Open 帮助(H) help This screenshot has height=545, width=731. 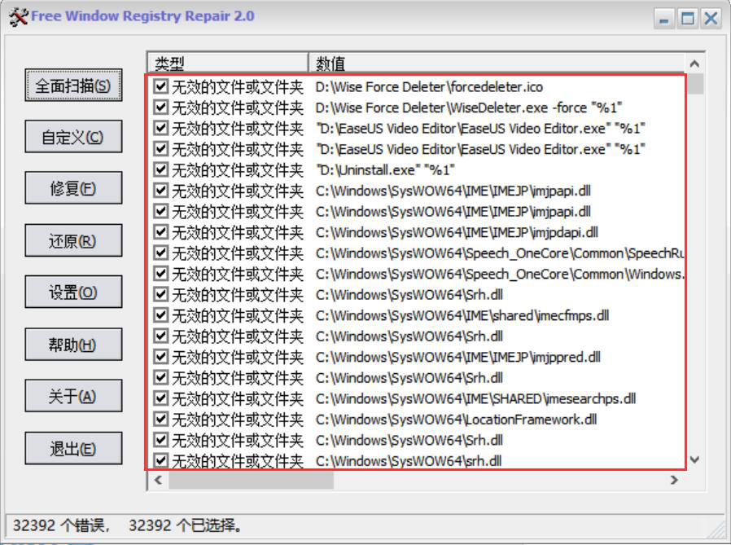(x=73, y=345)
